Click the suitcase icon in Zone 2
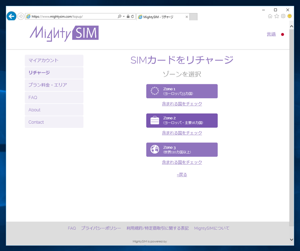Viewport: 300px width, 251px height. click(x=155, y=120)
